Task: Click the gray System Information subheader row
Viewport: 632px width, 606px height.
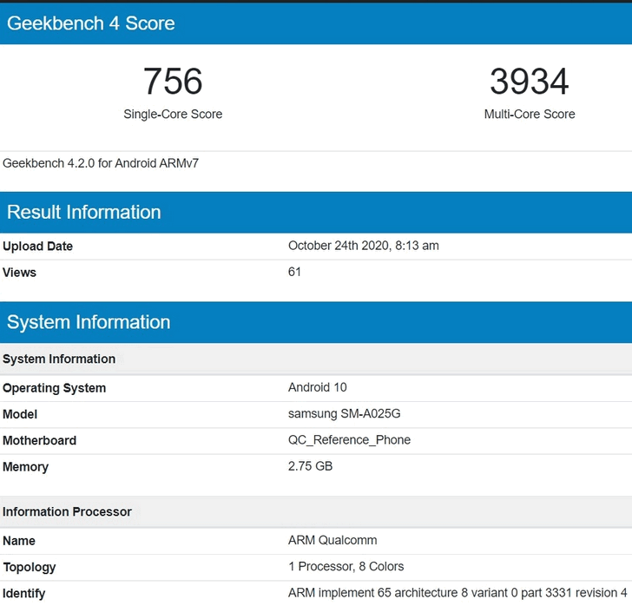Action: tap(316, 359)
